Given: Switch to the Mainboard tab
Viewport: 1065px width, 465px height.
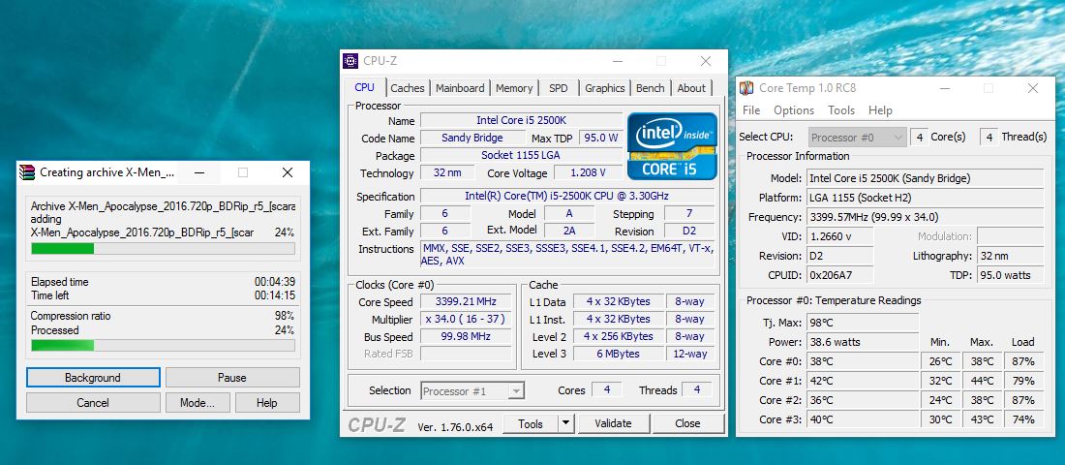Looking at the screenshot, I should [460, 88].
